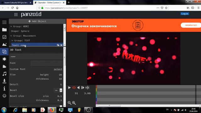Select the 3D objects cube icon
This screenshot has width=201, height=113.
[x=4, y=51]
